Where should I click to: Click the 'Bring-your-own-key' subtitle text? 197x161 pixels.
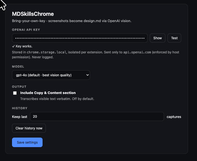coord(71,21)
